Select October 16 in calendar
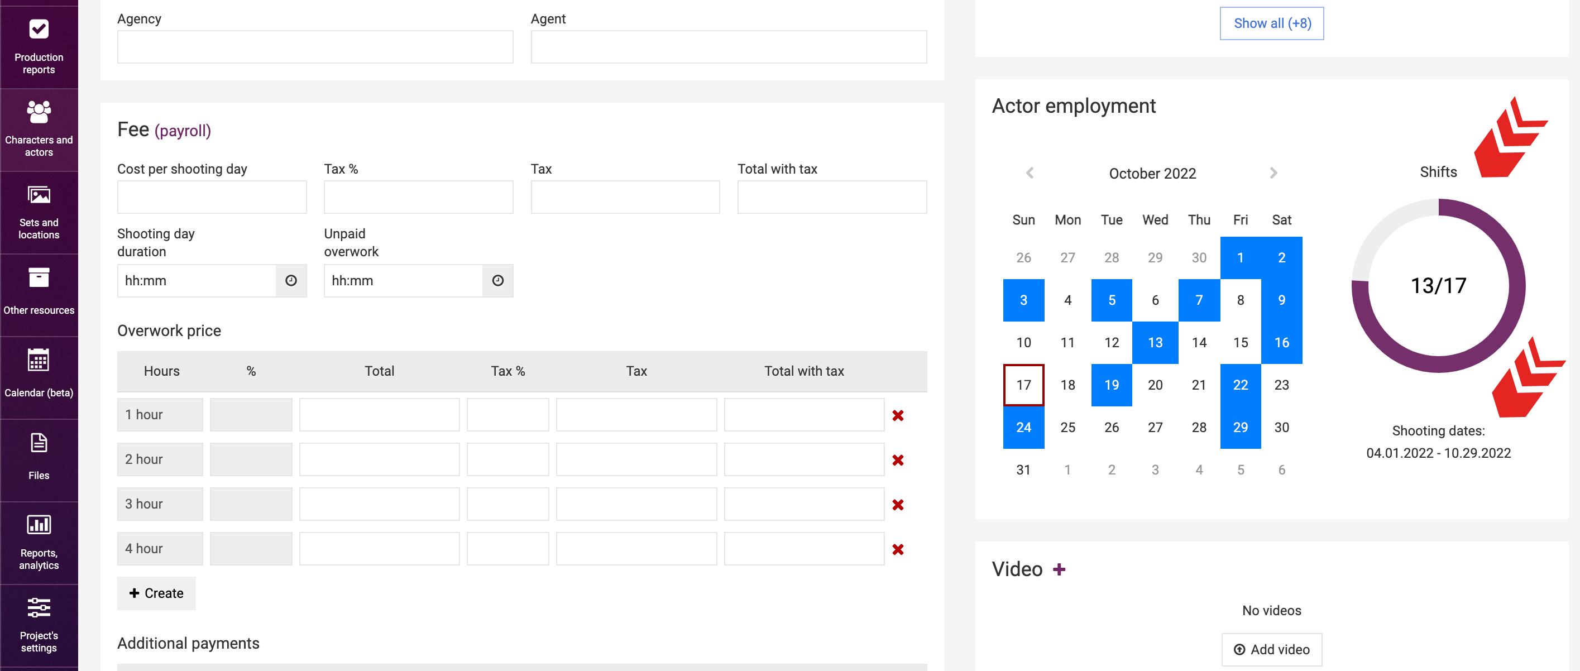Screen dimensions: 1580x671 pyautogui.click(x=1282, y=343)
